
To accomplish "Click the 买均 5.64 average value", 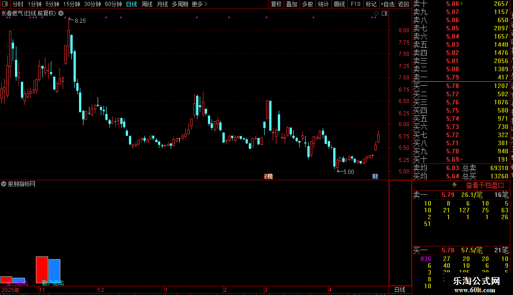I will (x=453, y=176).
